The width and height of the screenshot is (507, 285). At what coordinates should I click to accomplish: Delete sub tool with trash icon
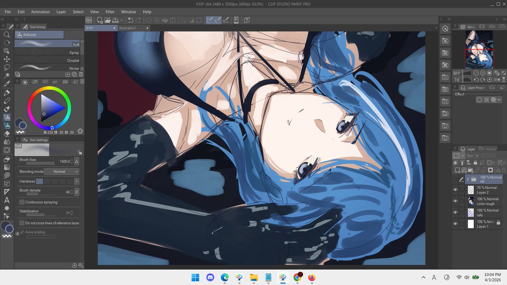click(81, 74)
